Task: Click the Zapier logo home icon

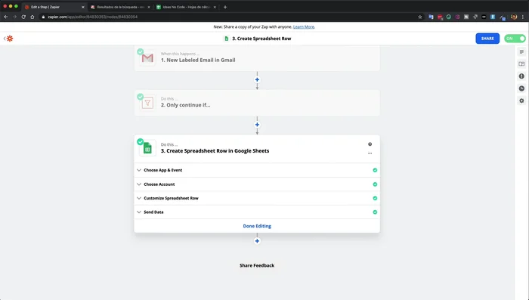Action: (x=10, y=39)
